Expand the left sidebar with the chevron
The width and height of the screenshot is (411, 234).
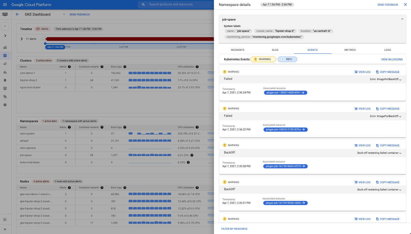[5, 36]
